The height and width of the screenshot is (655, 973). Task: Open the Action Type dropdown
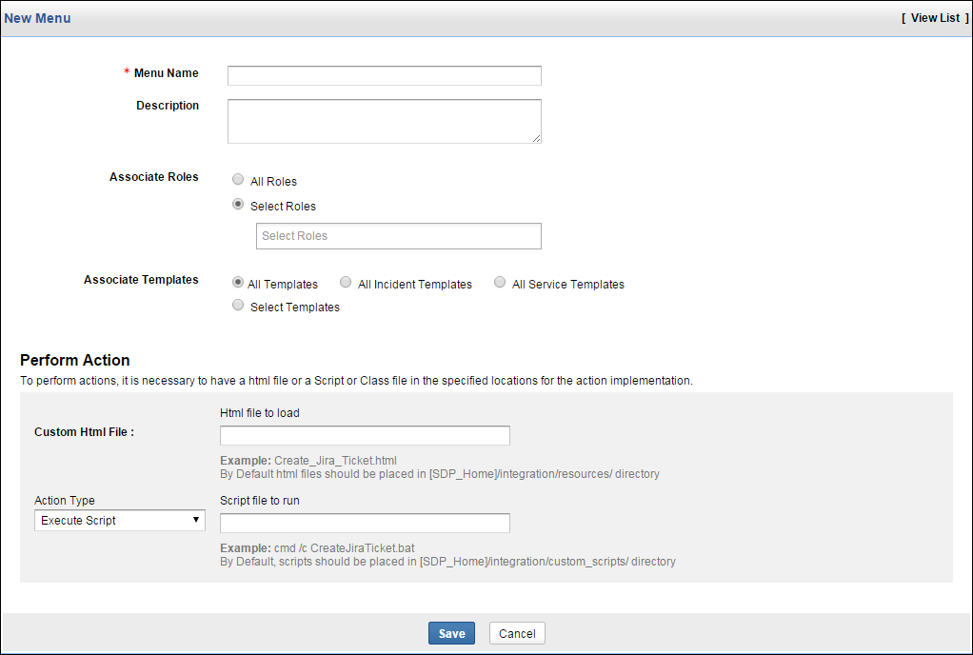[x=119, y=521]
